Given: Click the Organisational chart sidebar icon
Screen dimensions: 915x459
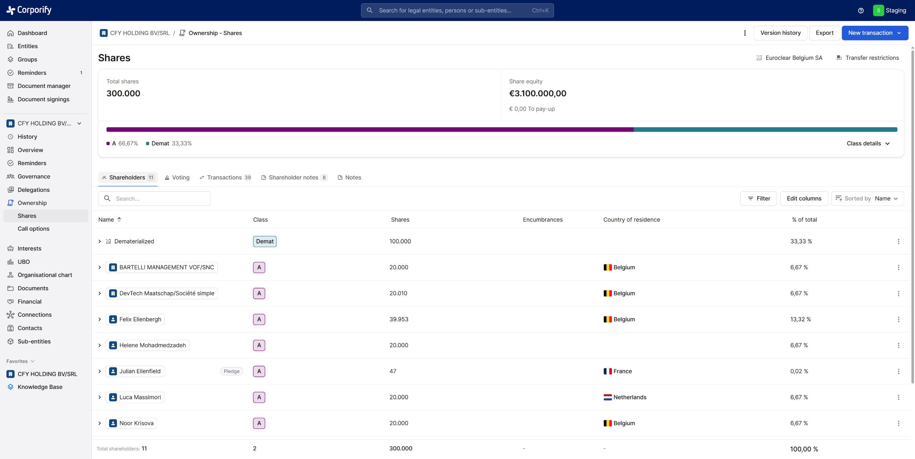Looking at the screenshot, I should (10, 275).
